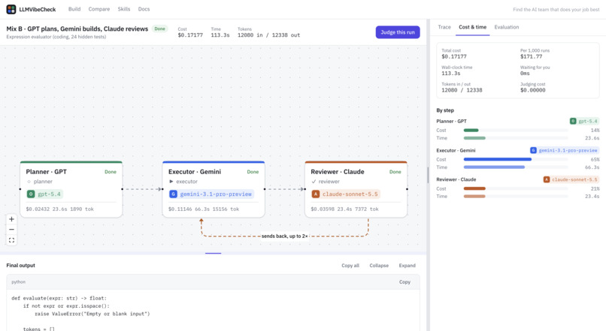
Task: Expand the final output
Action: [x=407, y=266]
